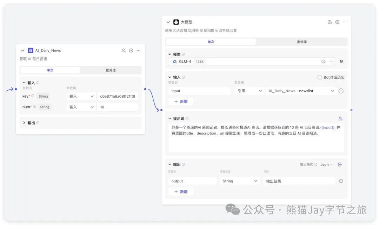This screenshot has width=379, height=225.
Task: Click the String type tag beside key
Action: pos(43,96)
